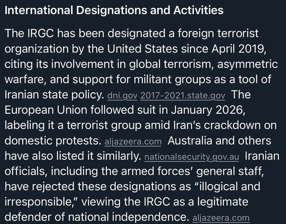The width and height of the screenshot is (286, 224).
Task: Open the 2017-2021.state.gov citation link
Action: [183, 96]
